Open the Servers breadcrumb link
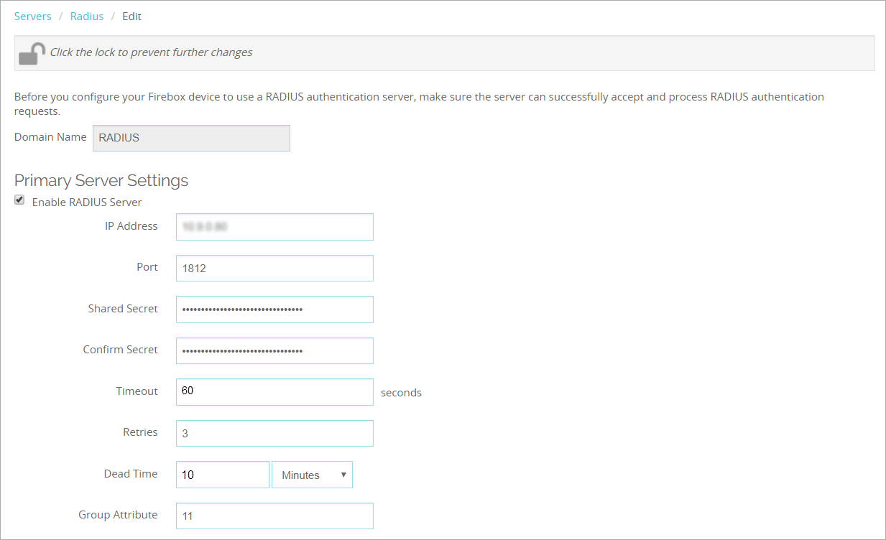886x540 pixels. 33,16
